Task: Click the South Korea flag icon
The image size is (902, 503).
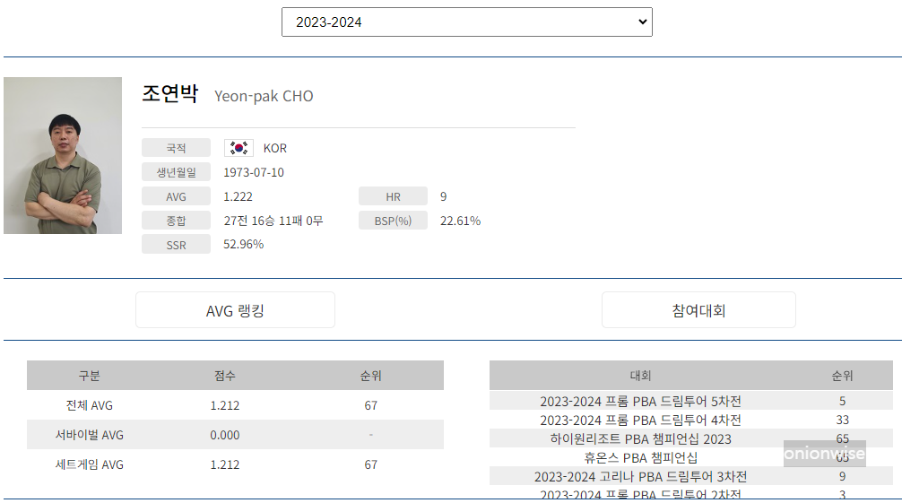Action: (239, 148)
